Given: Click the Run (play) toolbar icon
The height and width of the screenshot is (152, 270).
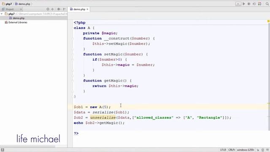Looking at the screenshot, I should (244, 4).
